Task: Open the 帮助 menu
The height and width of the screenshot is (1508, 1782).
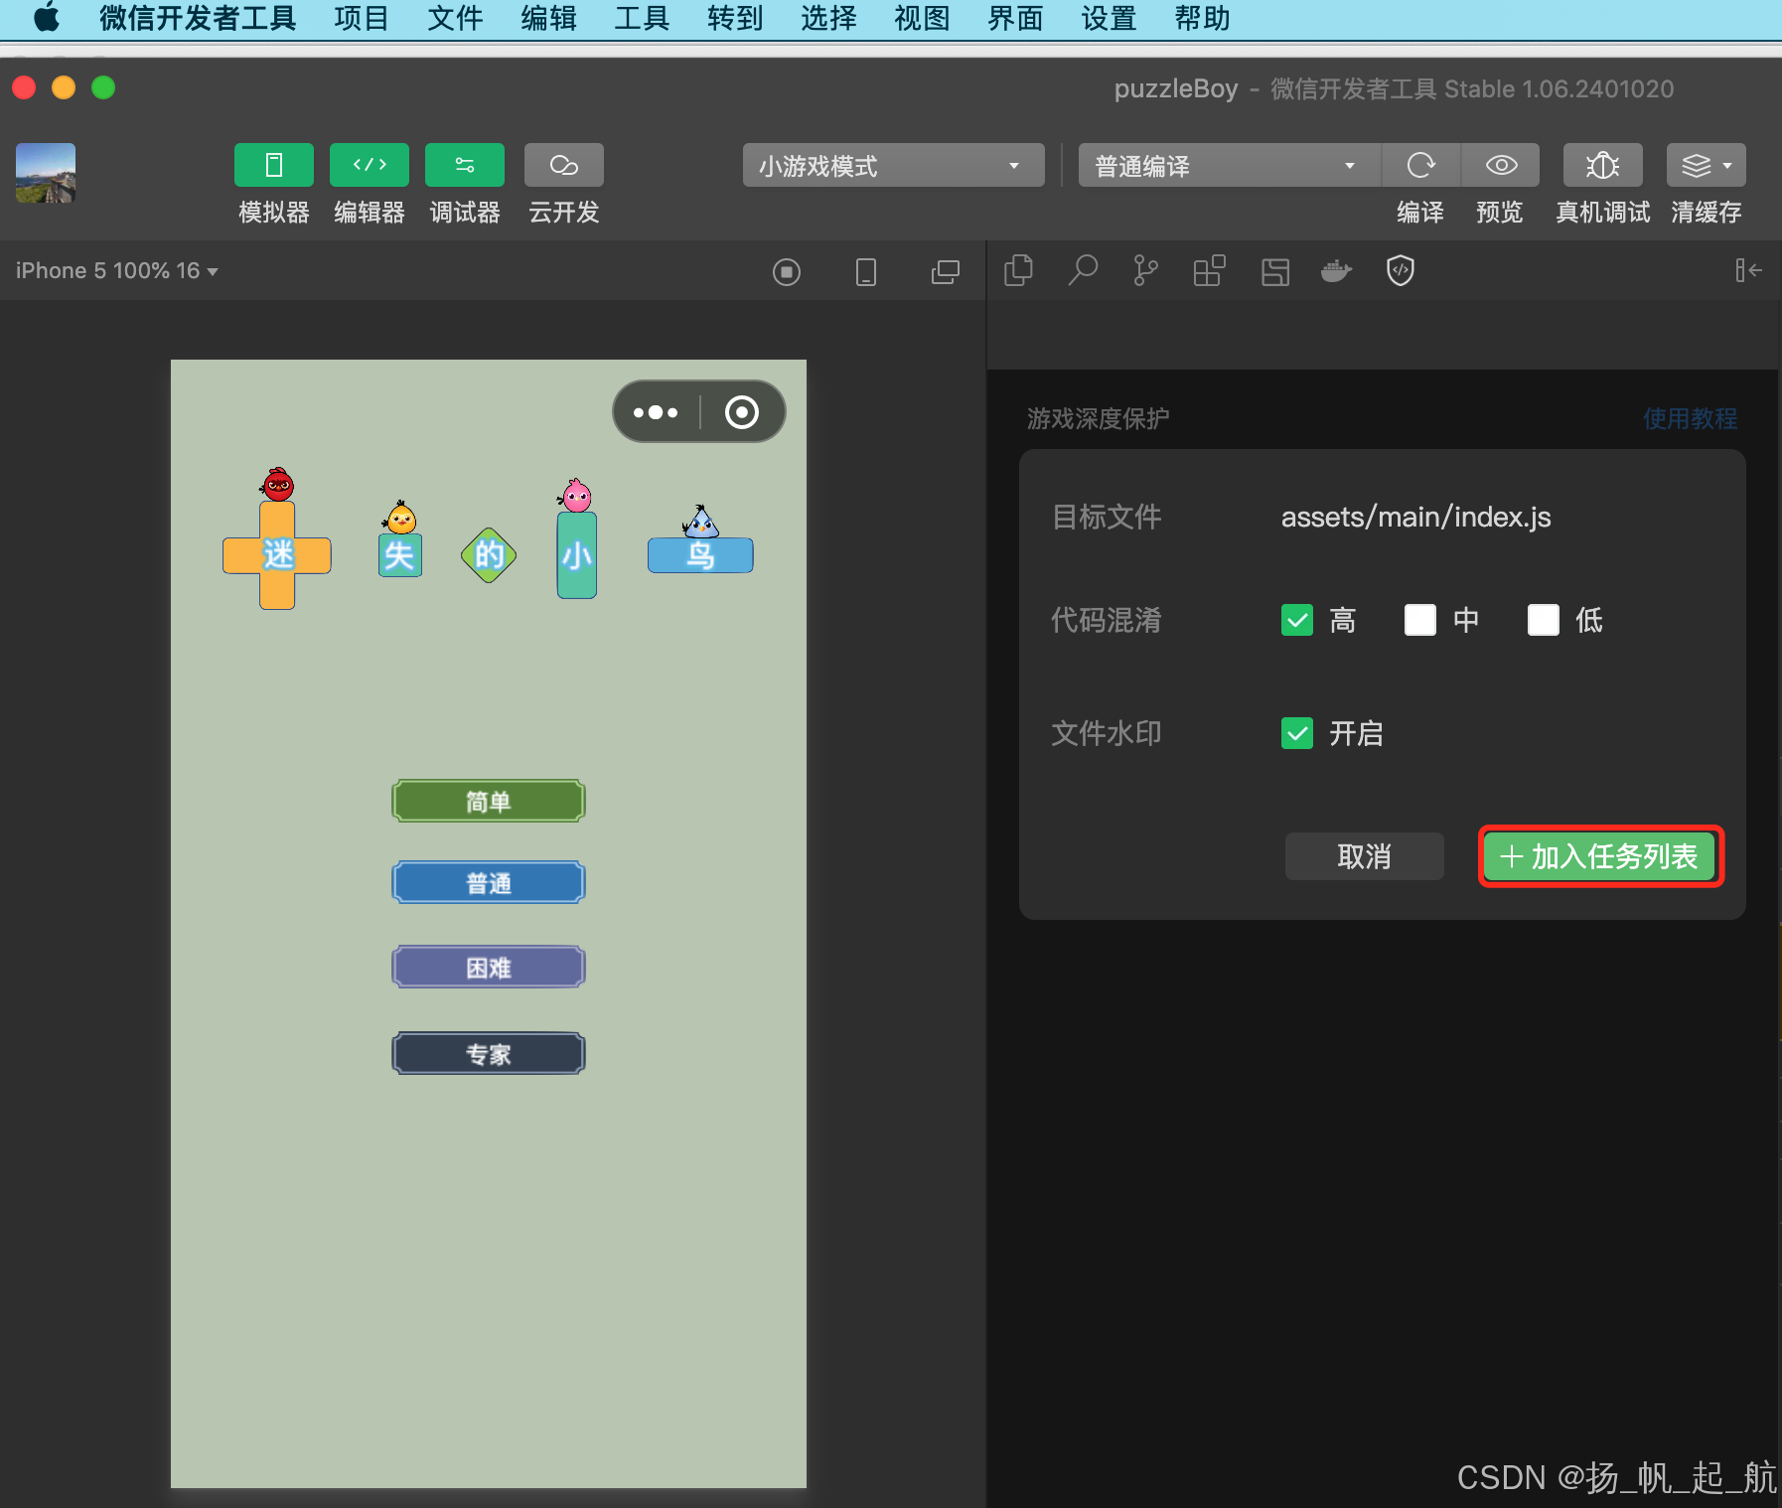Action: pyautogui.click(x=1201, y=18)
